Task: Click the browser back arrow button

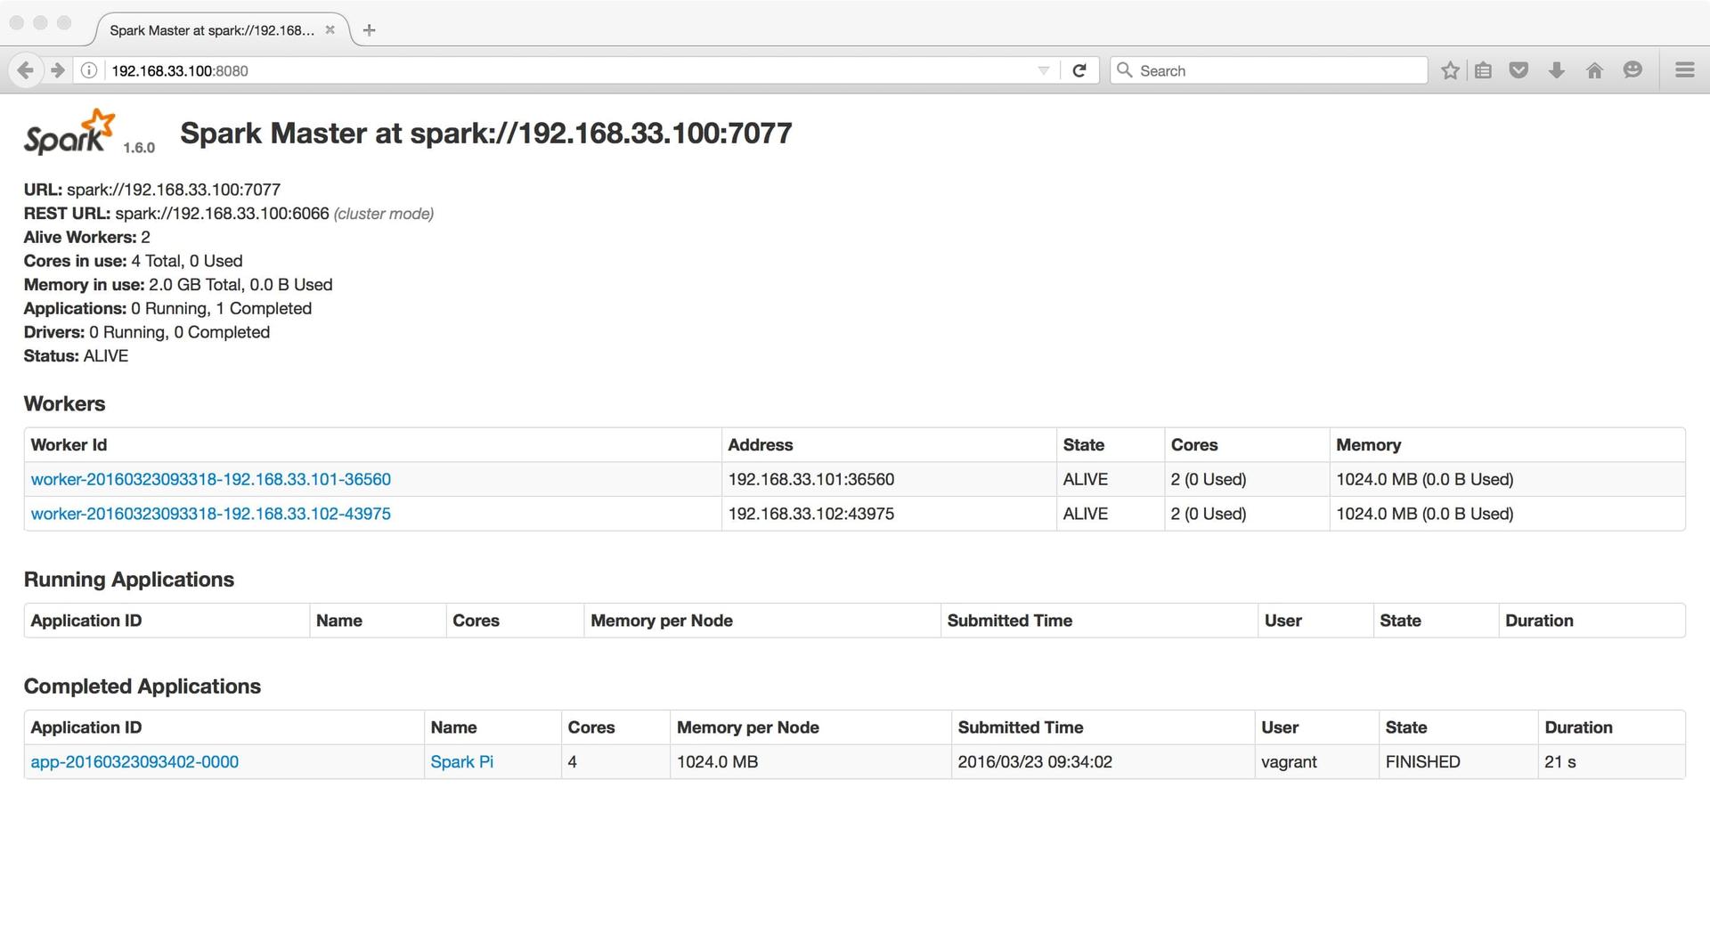Action: [x=25, y=70]
